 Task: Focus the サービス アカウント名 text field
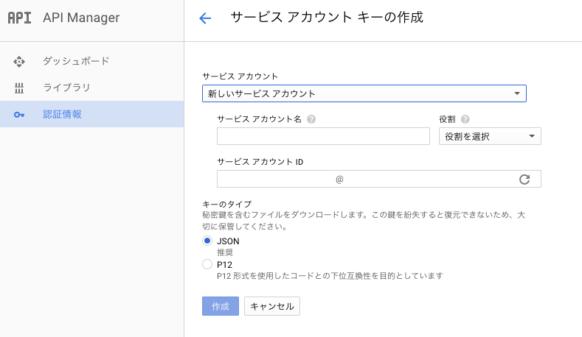(323, 136)
